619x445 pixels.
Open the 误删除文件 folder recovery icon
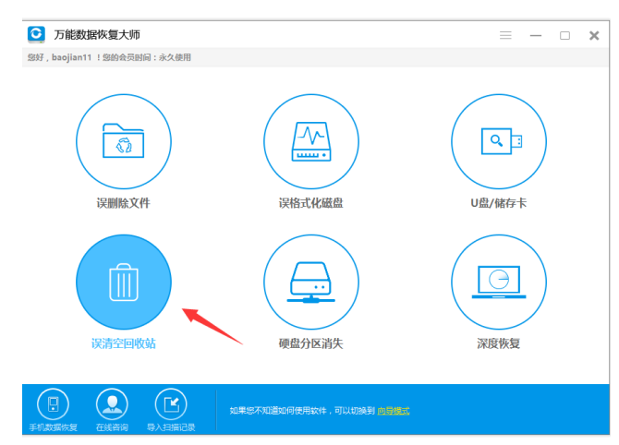tap(123, 141)
